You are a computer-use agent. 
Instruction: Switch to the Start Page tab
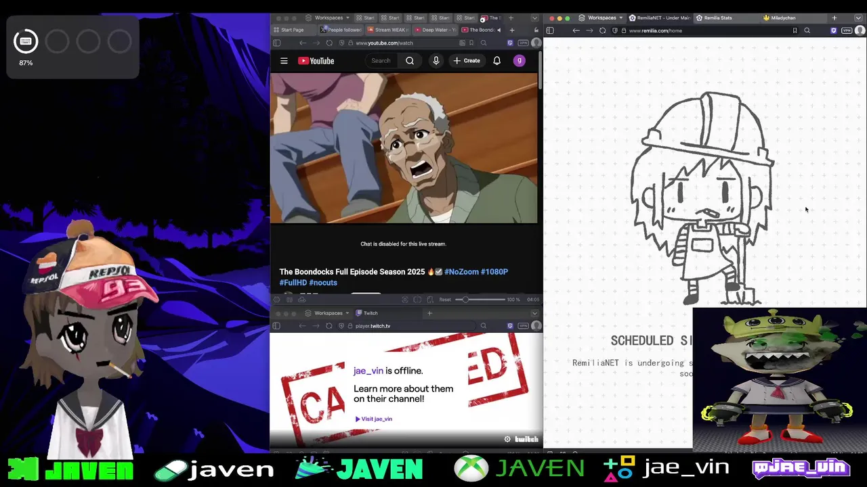[293, 30]
